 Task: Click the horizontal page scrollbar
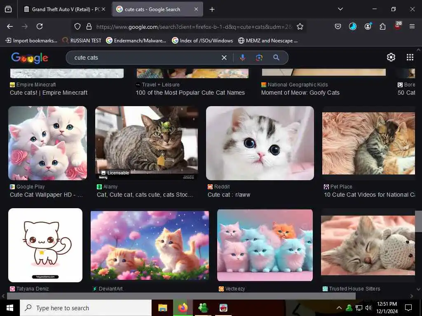[x=181, y=296]
